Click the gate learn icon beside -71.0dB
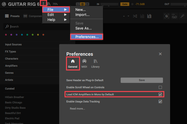The image size is (187, 124). [132, 4]
